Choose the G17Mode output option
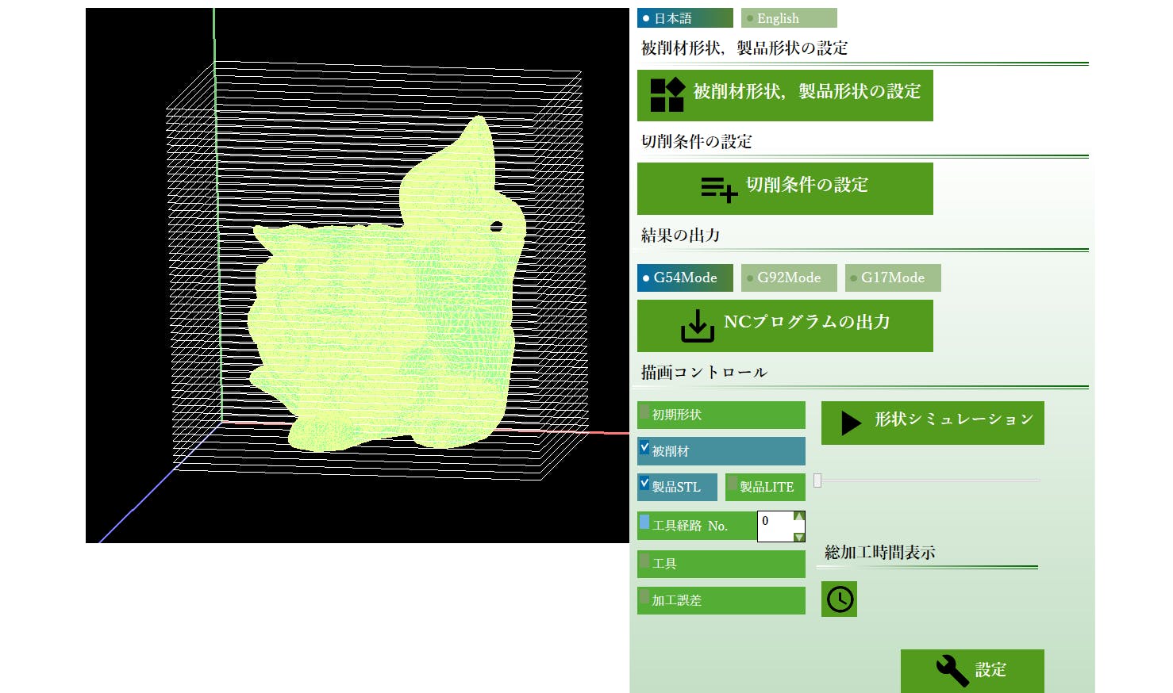The height and width of the screenshot is (693, 1173). click(893, 278)
